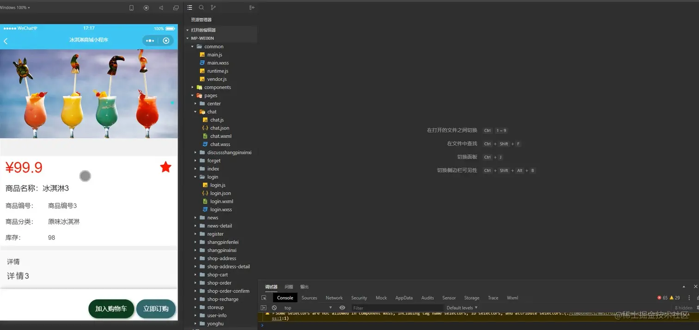Switch to the Storage tab
Image resolution: width=699 pixels, height=330 pixels.
pos(472,298)
